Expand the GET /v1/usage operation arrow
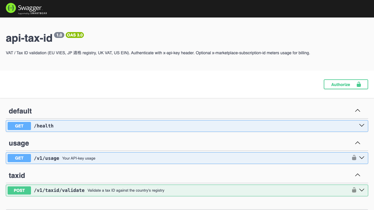 pos(362,158)
